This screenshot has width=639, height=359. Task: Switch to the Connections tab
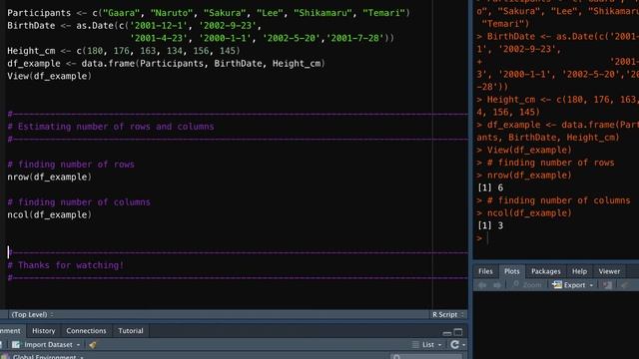coord(86,331)
